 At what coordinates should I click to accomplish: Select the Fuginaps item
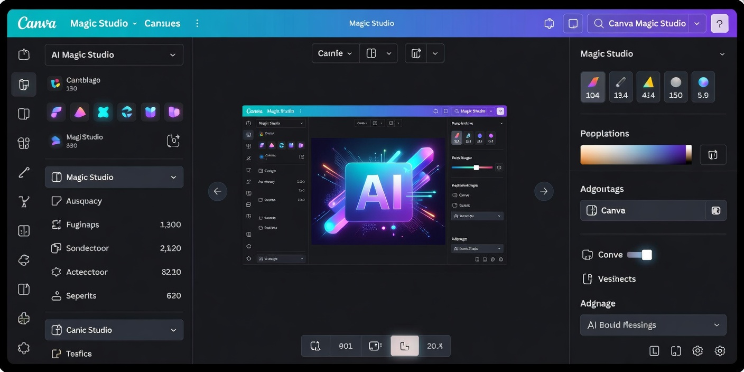click(x=116, y=225)
